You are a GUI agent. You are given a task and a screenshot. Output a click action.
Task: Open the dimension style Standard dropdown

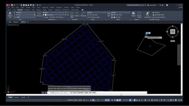point(52,12)
